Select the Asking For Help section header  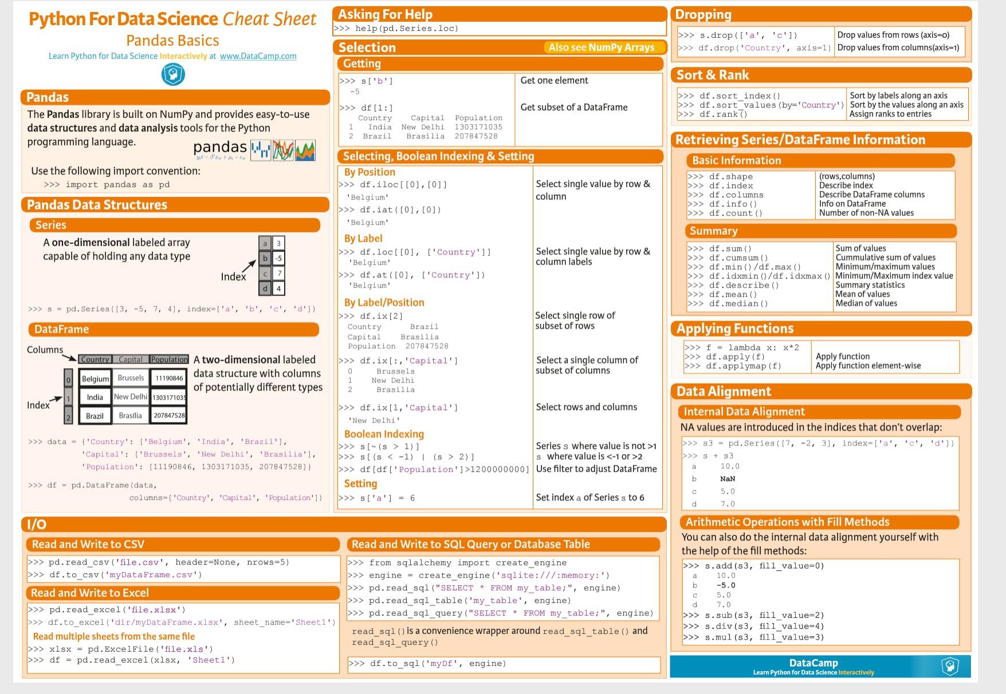[385, 14]
